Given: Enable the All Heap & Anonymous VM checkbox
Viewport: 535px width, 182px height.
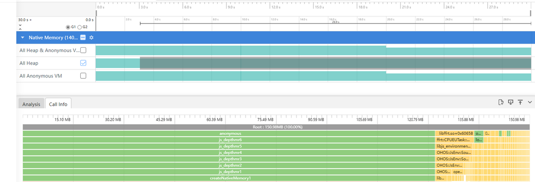Looking at the screenshot, I should click(x=82, y=50).
